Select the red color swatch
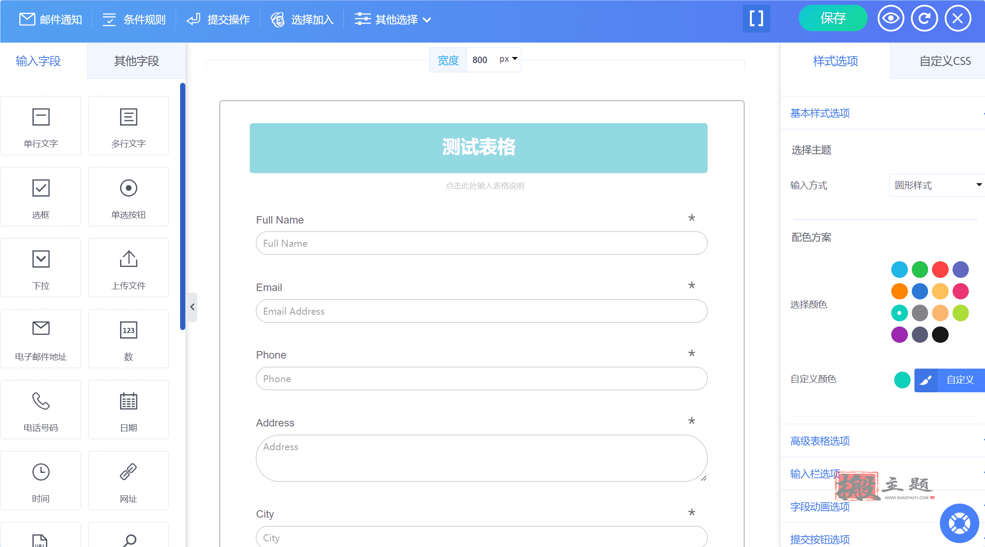This screenshot has height=547, width=985. pos(940,270)
